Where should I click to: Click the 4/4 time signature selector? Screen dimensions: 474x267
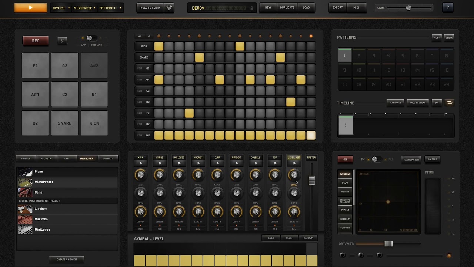(x=140, y=36)
